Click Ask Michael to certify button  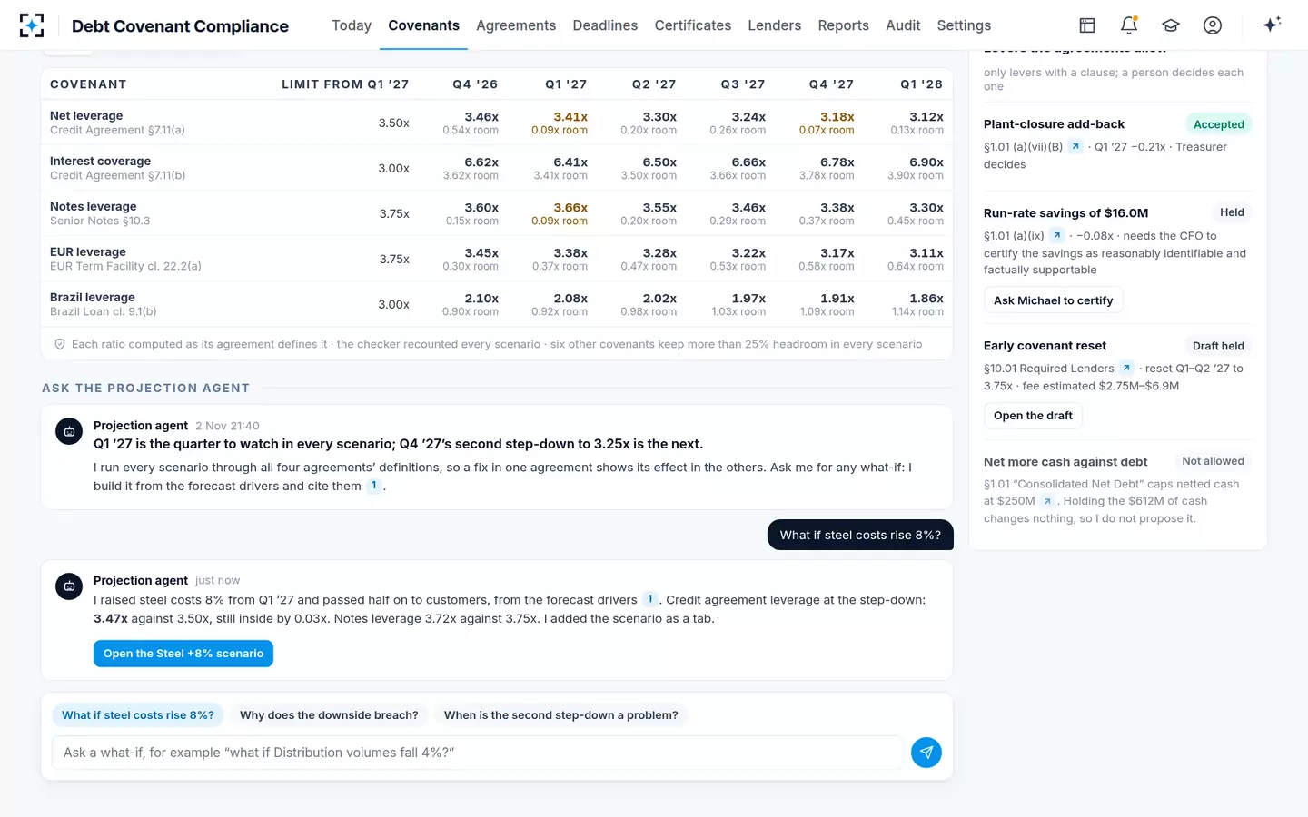pyautogui.click(x=1053, y=300)
